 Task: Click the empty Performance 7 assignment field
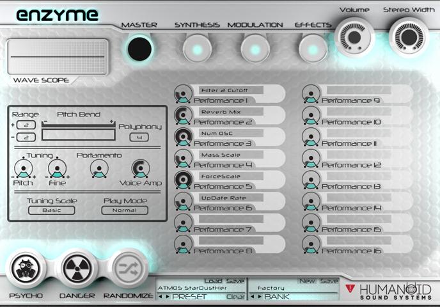coord(231,219)
